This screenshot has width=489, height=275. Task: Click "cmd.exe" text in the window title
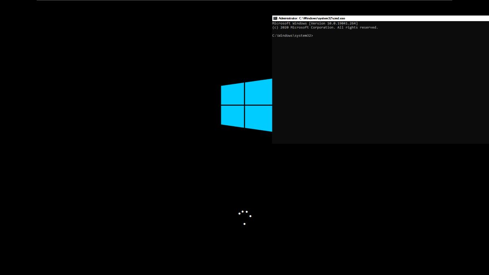(x=339, y=18)
